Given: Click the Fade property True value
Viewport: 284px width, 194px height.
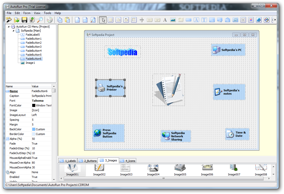Looking at the screenshot, I should (x=42, y=144).
